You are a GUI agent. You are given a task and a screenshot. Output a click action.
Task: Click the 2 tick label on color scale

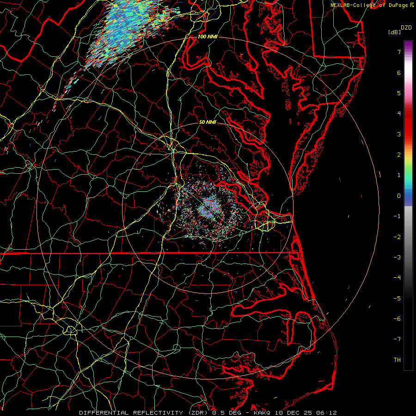[x=399, y=155]
